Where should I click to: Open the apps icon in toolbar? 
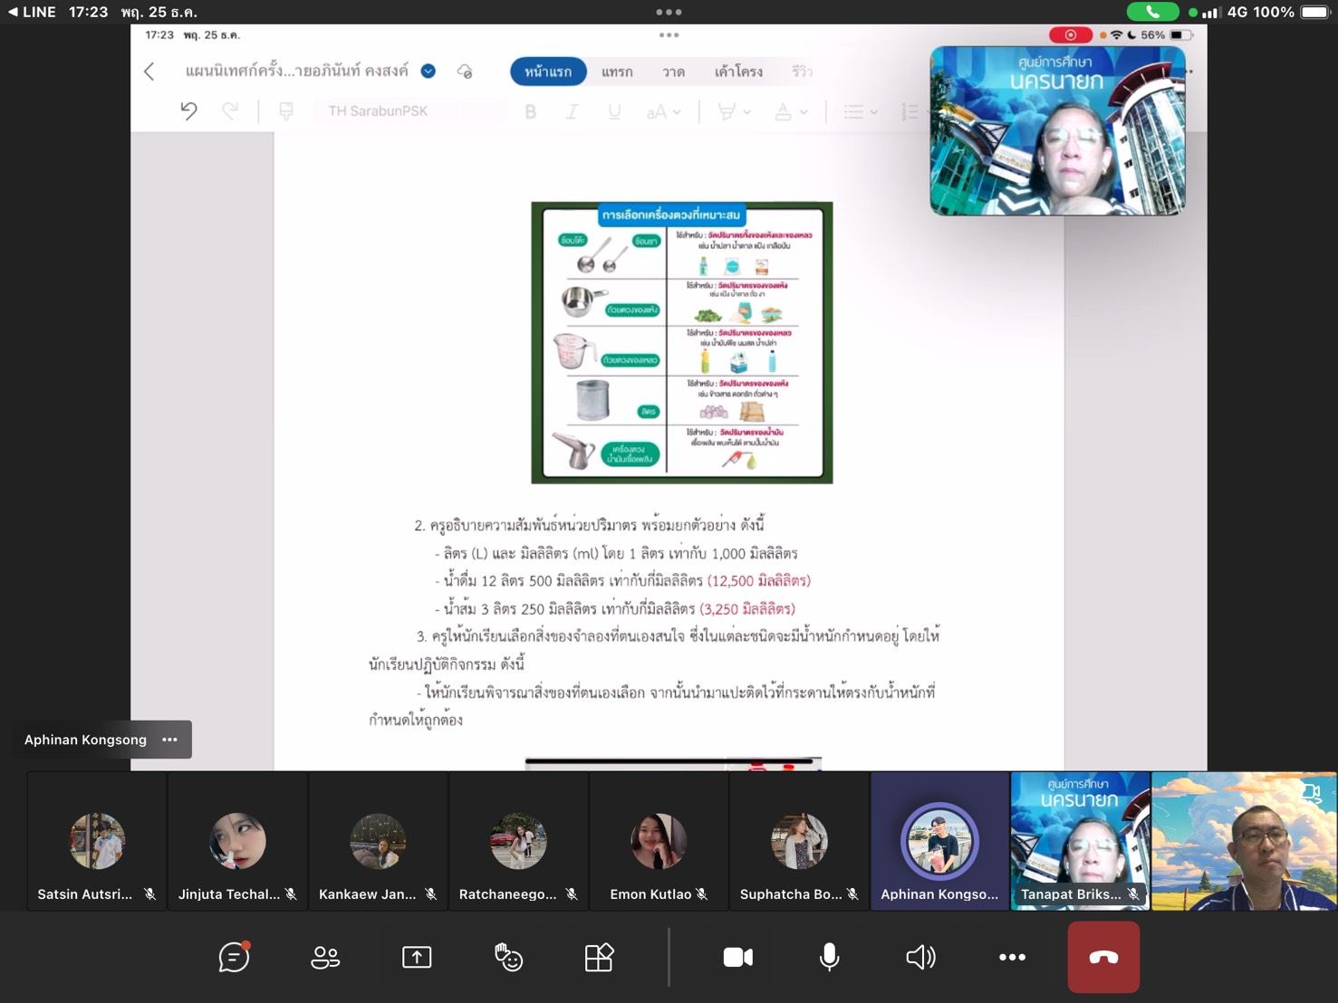[599, 957]
